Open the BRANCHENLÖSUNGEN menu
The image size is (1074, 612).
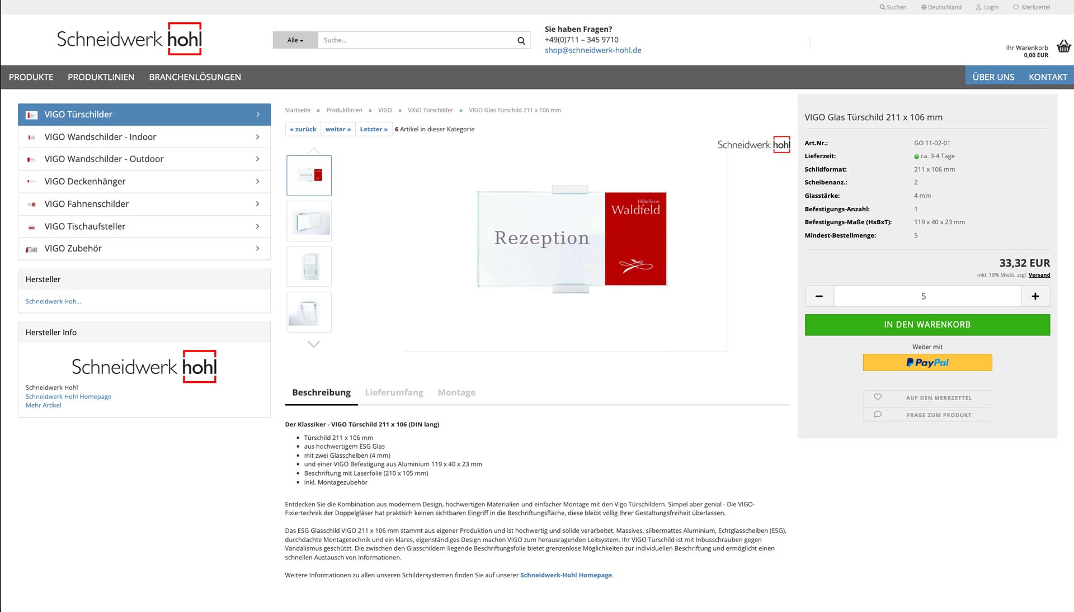tap(195, 77)
